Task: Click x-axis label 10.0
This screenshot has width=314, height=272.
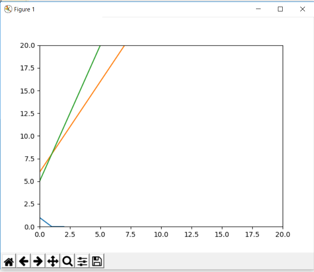Action: [161, 234]
